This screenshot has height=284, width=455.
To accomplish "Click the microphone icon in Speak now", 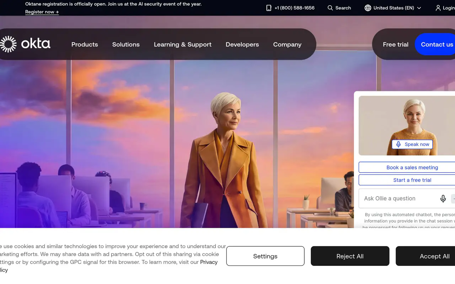I will (x=398, y=144).
